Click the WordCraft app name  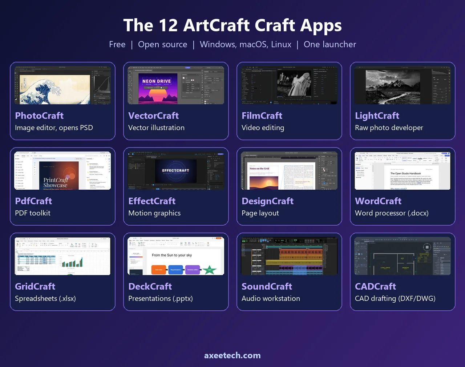click(x=378, y=201)
